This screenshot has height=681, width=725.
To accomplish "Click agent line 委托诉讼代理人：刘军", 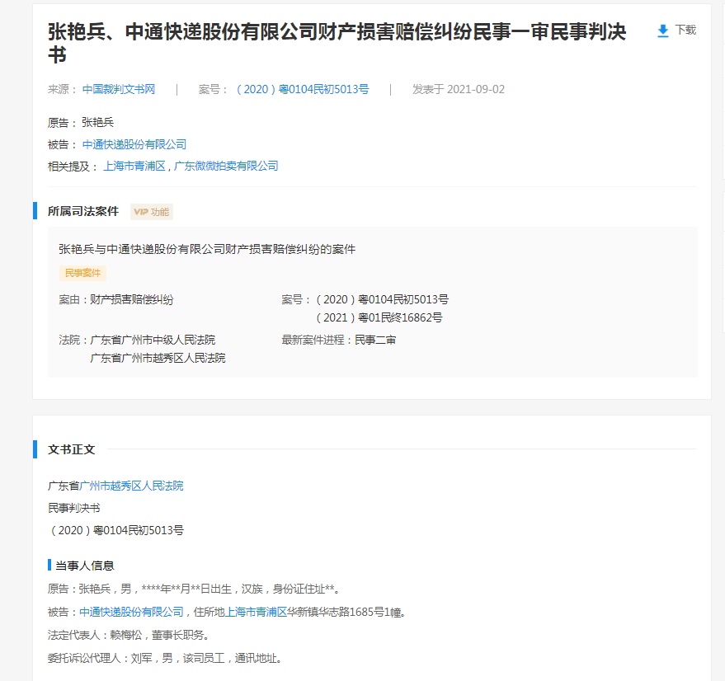I will [165, 659].
